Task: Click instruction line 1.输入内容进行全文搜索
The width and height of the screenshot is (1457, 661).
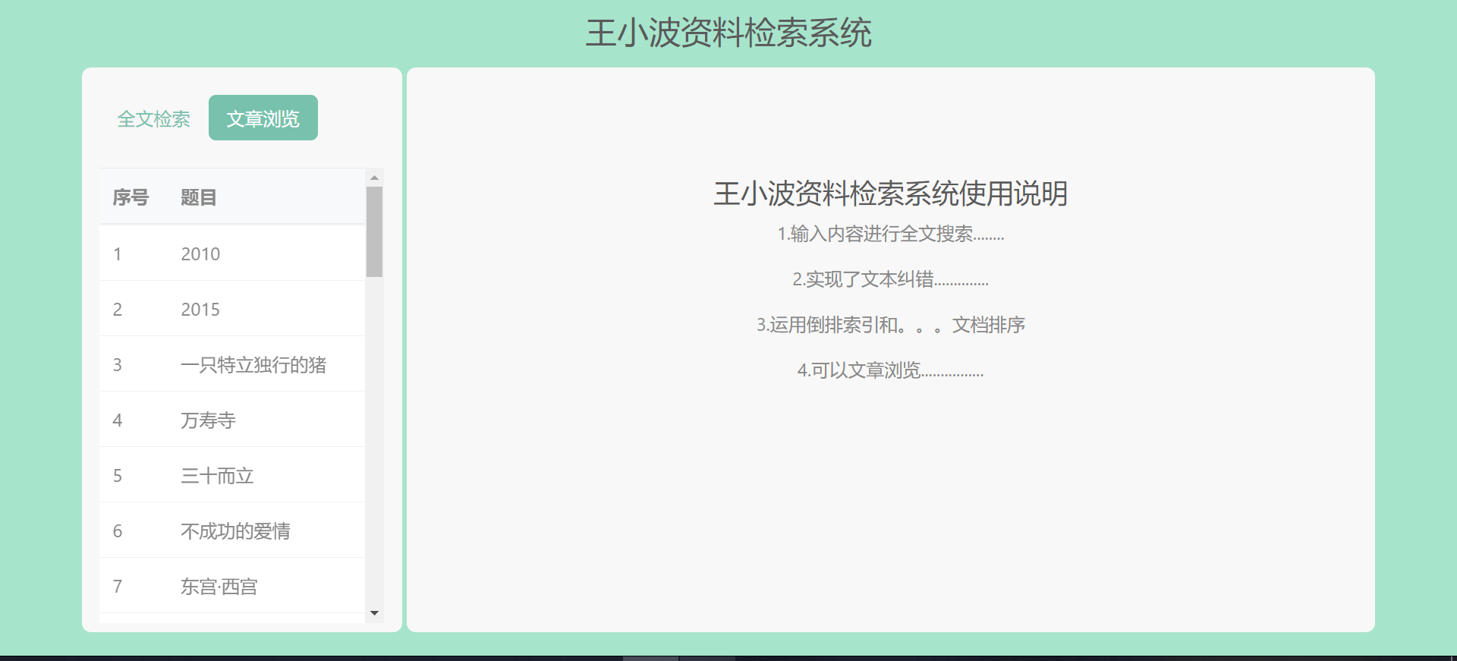Action: point(891,234)
